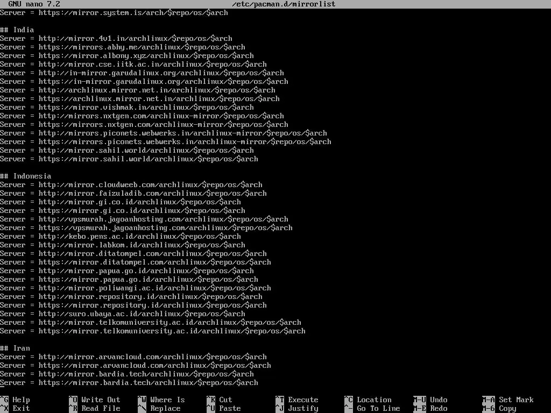Click the mirror.cloudweeb.com server line

[x=131, y=185]
